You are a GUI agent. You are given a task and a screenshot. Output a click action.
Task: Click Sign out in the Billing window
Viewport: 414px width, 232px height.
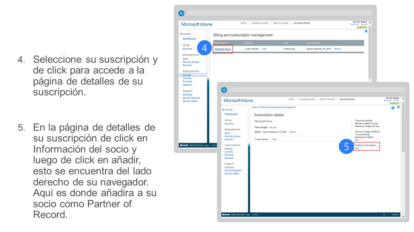coord(364,24)
